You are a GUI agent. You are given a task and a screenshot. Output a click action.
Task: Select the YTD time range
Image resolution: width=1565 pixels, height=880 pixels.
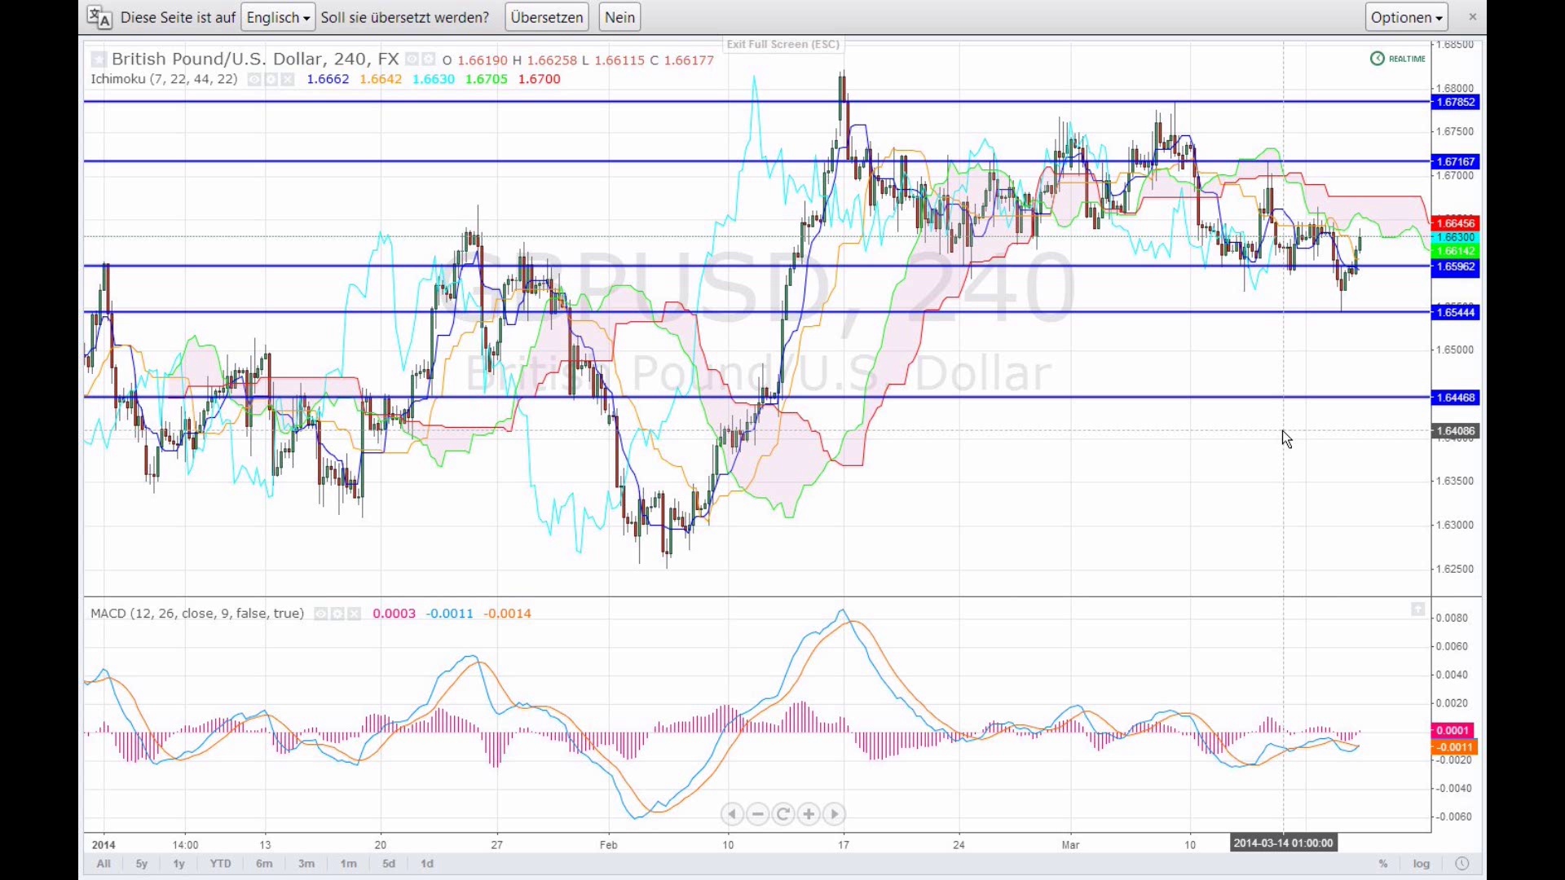pos(220,864)
